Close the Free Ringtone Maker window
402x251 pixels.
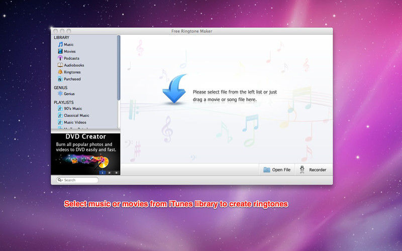tap(56, 31)
